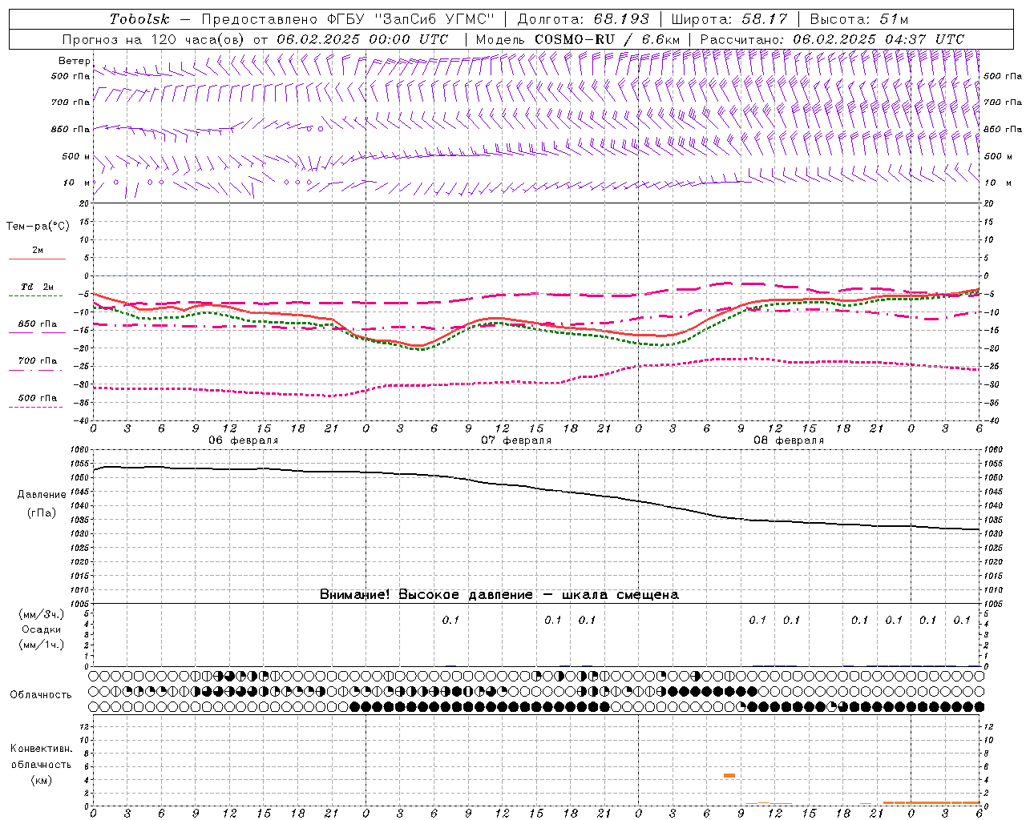
Task: Click the 'Долгота: 68.193' header field
Action: coord(583,19)
